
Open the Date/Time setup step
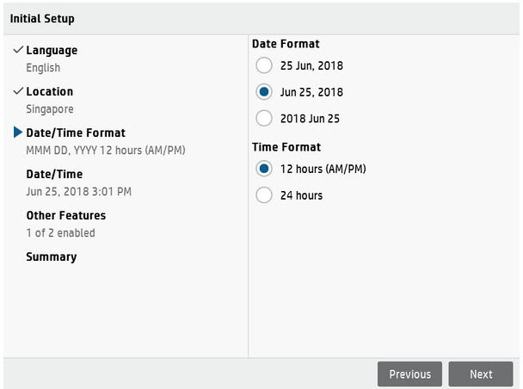click(54, 174)
